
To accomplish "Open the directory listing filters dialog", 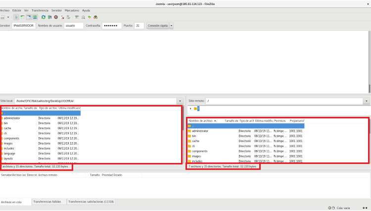I will pos(77,17).
